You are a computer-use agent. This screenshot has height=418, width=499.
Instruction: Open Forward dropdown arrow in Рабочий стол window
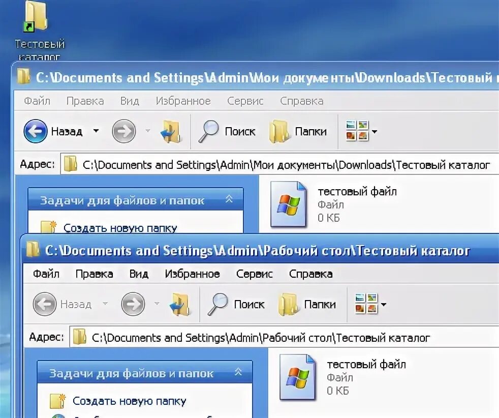coord(157,304)
